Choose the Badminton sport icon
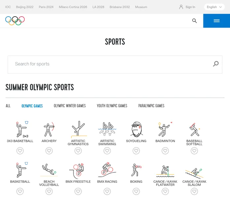The height and width of the screenshot is (199, 230). [165, 130]
